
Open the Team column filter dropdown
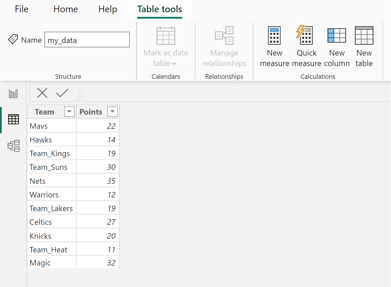[69, 111]
